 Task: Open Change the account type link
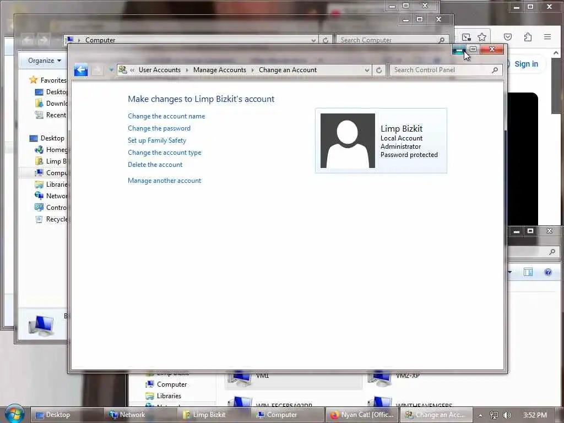tap(164, 153)
